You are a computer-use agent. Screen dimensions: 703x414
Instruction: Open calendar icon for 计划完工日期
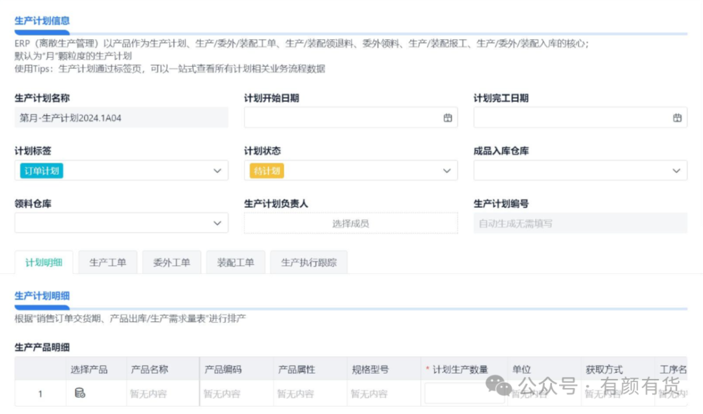[x=677, y=118]
